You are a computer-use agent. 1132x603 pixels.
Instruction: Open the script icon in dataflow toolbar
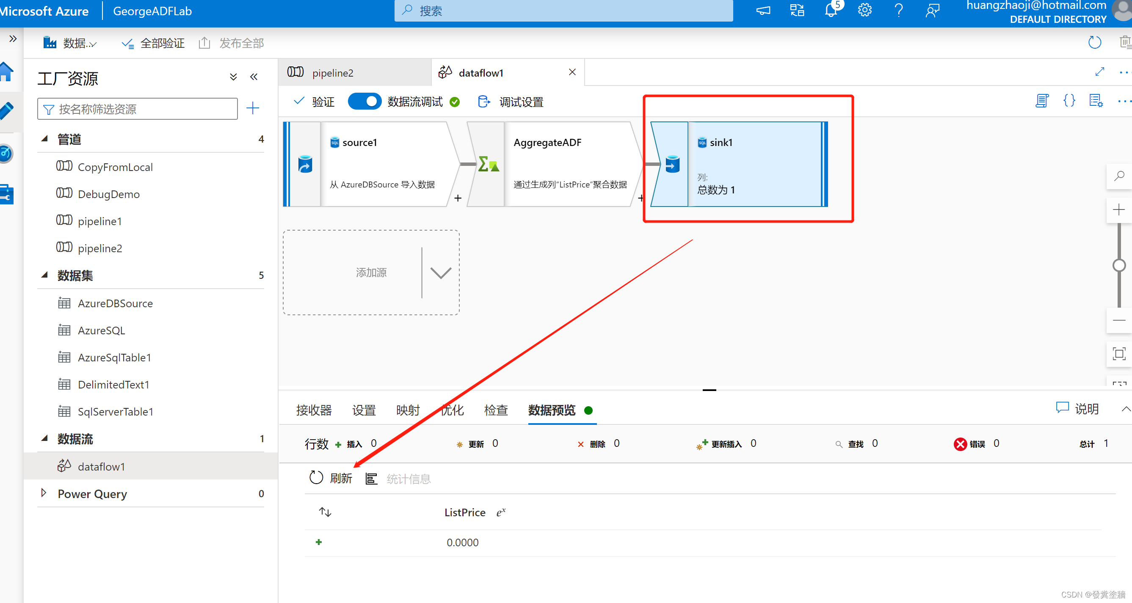[1041, 101]
